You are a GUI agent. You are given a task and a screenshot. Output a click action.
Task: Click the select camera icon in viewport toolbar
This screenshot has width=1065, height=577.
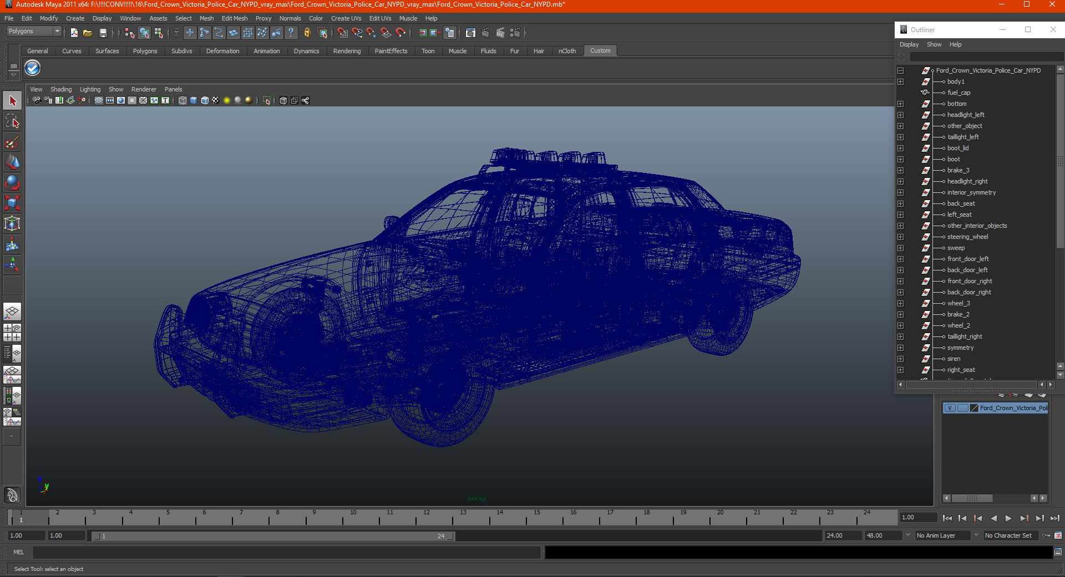coord(37,100)
